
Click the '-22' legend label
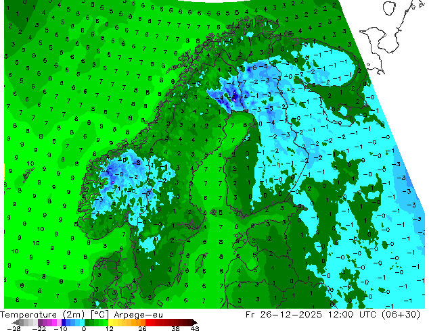click(39, 328)
